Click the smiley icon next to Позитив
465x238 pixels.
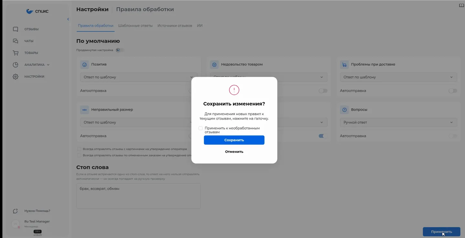(85, 64)
